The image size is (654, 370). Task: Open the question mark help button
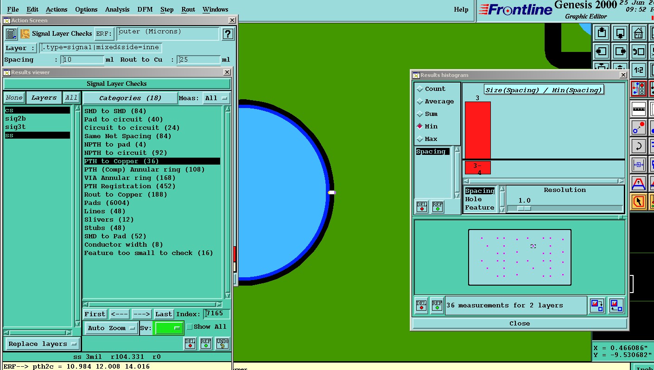point(227,34)
